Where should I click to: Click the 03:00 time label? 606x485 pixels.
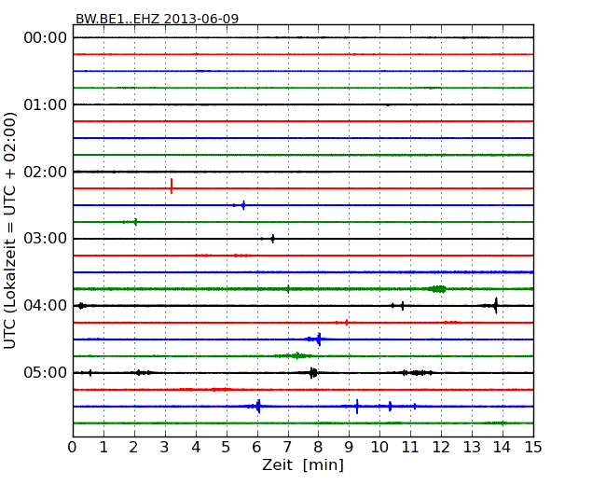(46, 238)
